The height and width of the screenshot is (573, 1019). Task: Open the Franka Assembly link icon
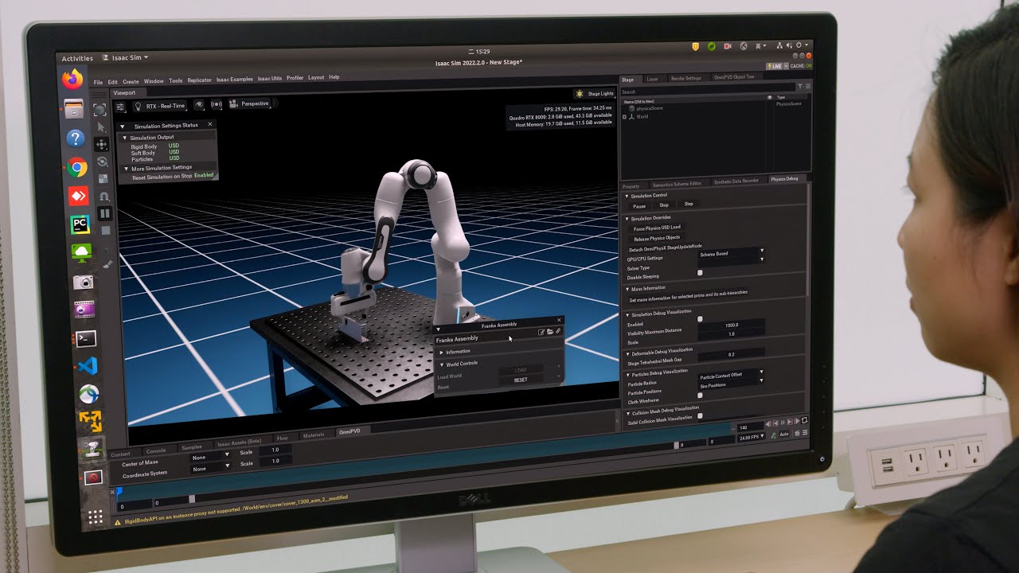tap(558, 331)
